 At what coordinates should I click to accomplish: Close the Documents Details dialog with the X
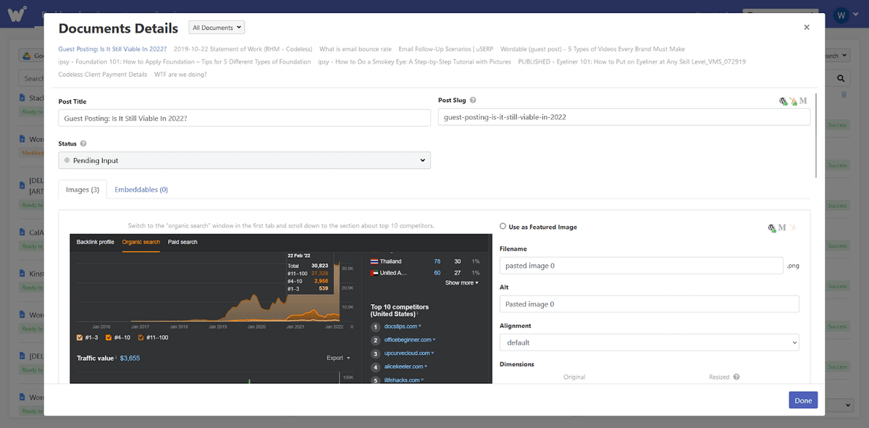click(807, 27)
